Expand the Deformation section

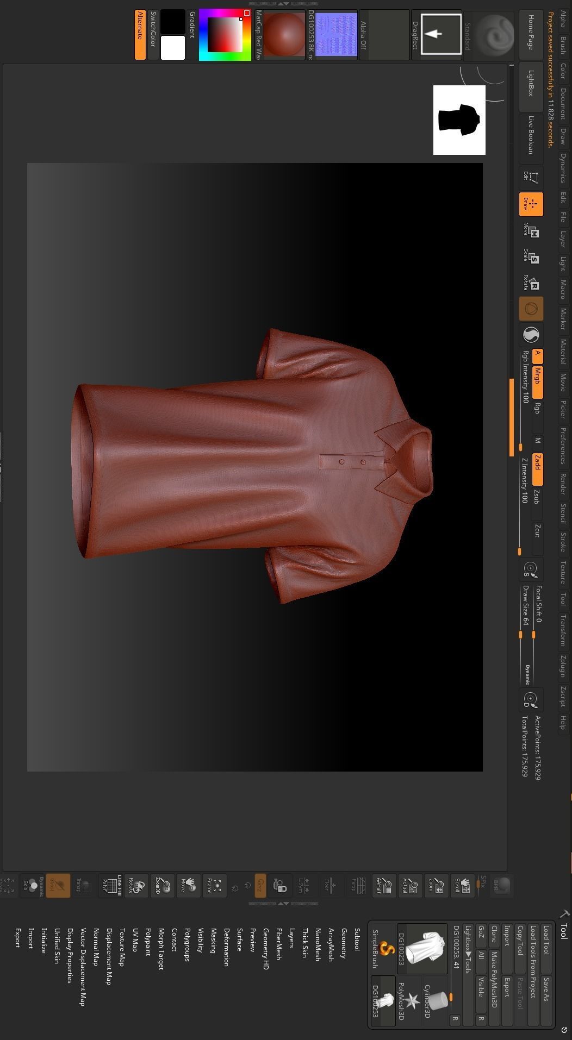click(226, 946)
